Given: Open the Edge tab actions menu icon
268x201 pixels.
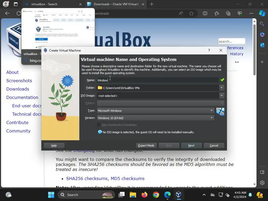Looking at the screenshot, I should tap(15, 4).
